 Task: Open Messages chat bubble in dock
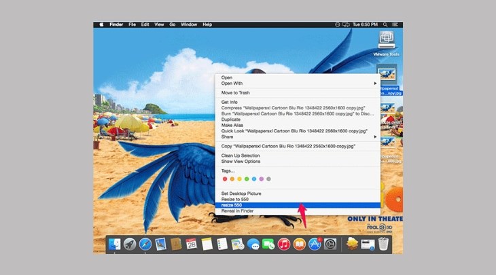point(253,244)
